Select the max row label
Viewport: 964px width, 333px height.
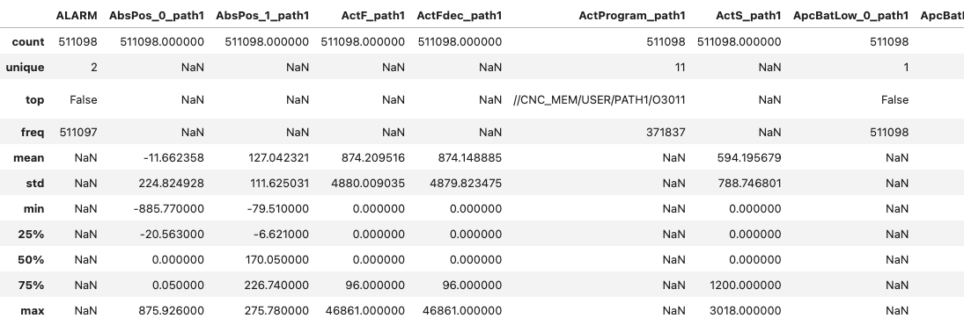33,311
